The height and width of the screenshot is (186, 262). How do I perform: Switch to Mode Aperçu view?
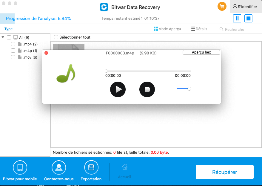coord(167,29)
